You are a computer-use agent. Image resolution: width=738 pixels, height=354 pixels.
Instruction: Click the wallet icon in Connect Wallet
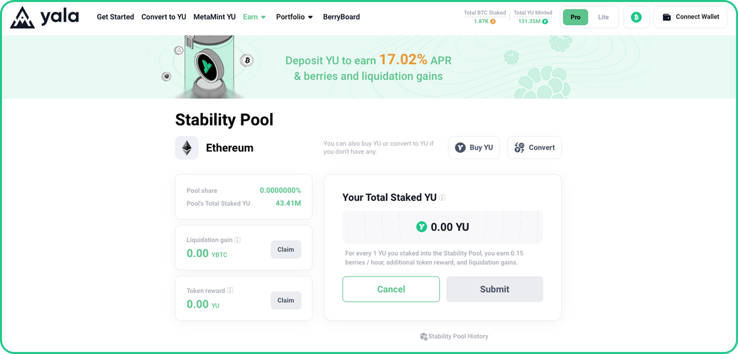pos(666,17)
